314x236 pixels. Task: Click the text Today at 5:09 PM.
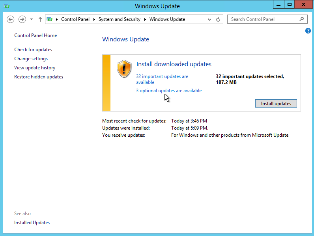190,128
